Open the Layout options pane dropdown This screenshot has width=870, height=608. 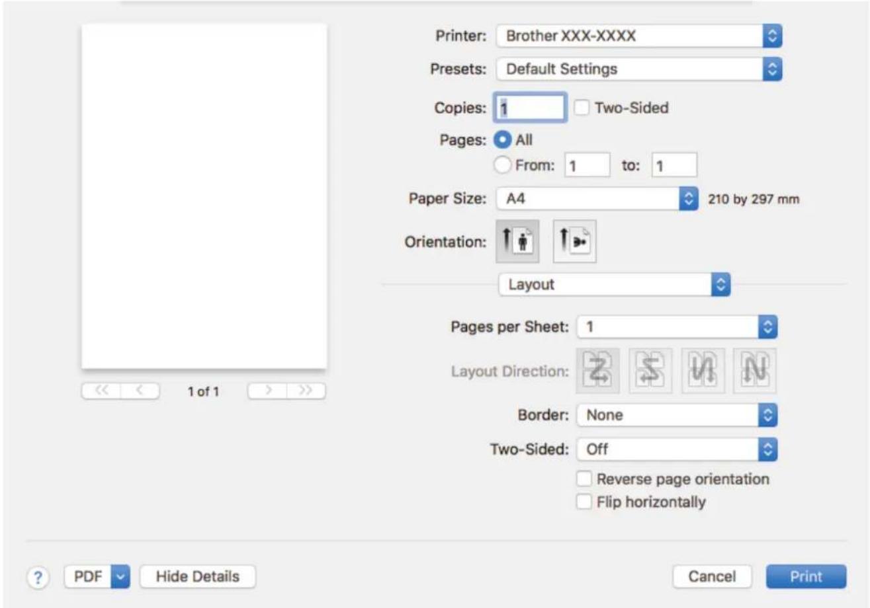(x=615, y=285)
